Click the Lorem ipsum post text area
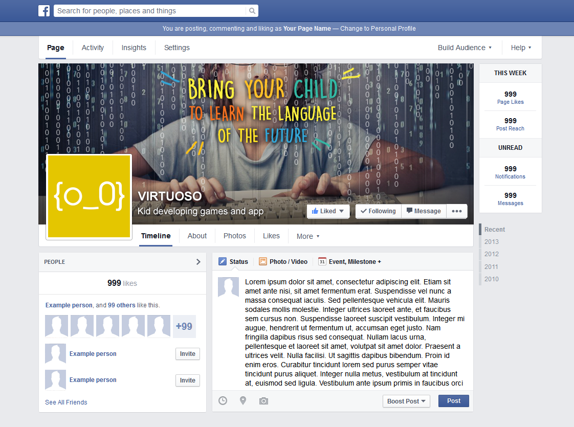Viewport: 574px width, 427px height. (355, 332)
